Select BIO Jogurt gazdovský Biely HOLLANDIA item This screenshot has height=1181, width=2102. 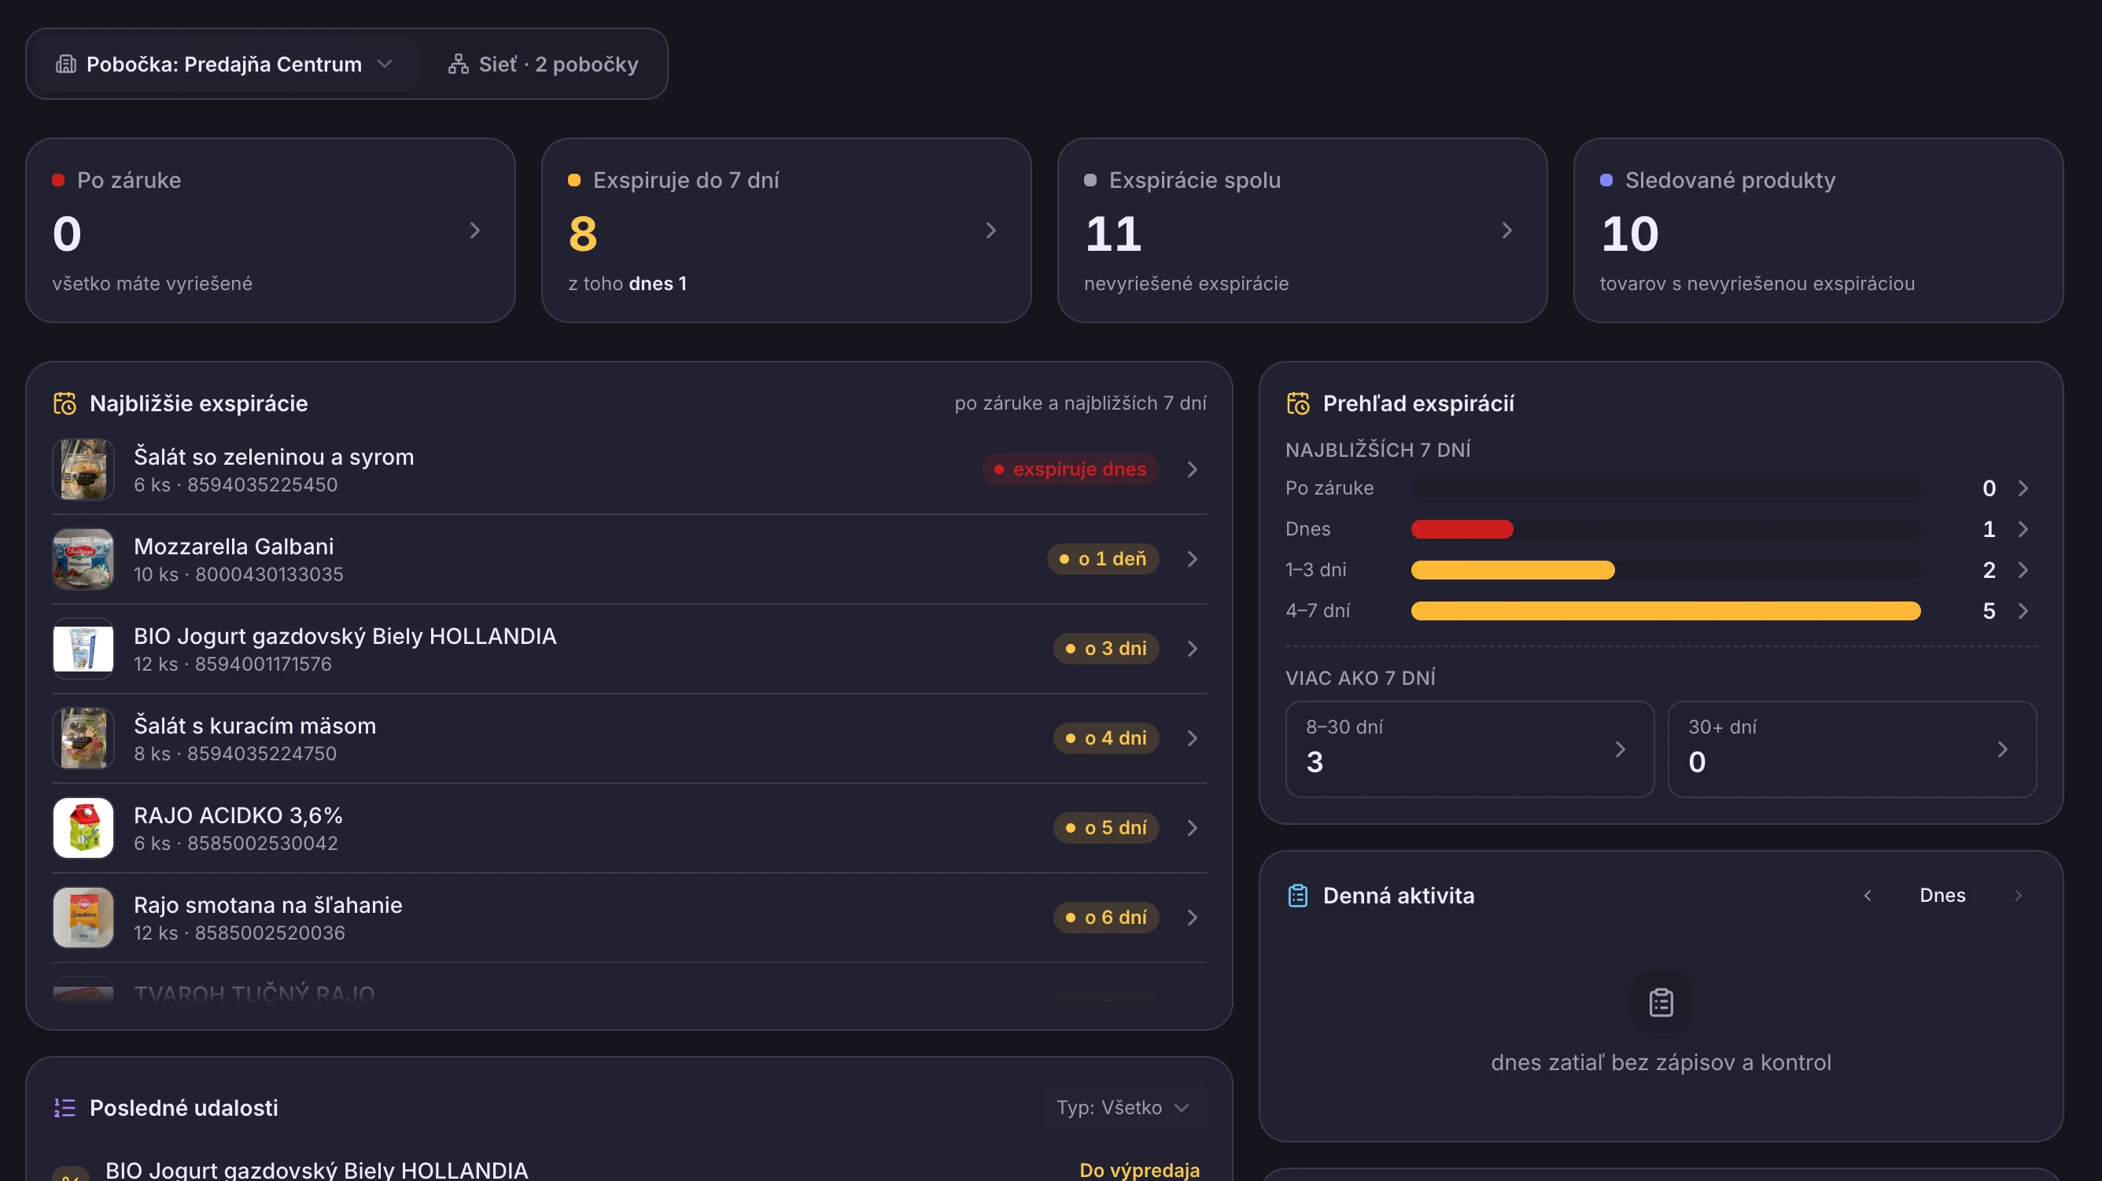[x=629, y=649]
